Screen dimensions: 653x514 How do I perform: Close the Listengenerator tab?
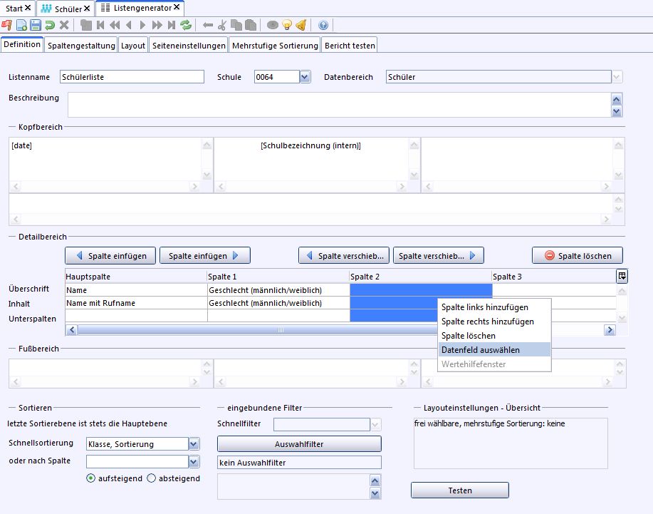click(x=177, y=7)
